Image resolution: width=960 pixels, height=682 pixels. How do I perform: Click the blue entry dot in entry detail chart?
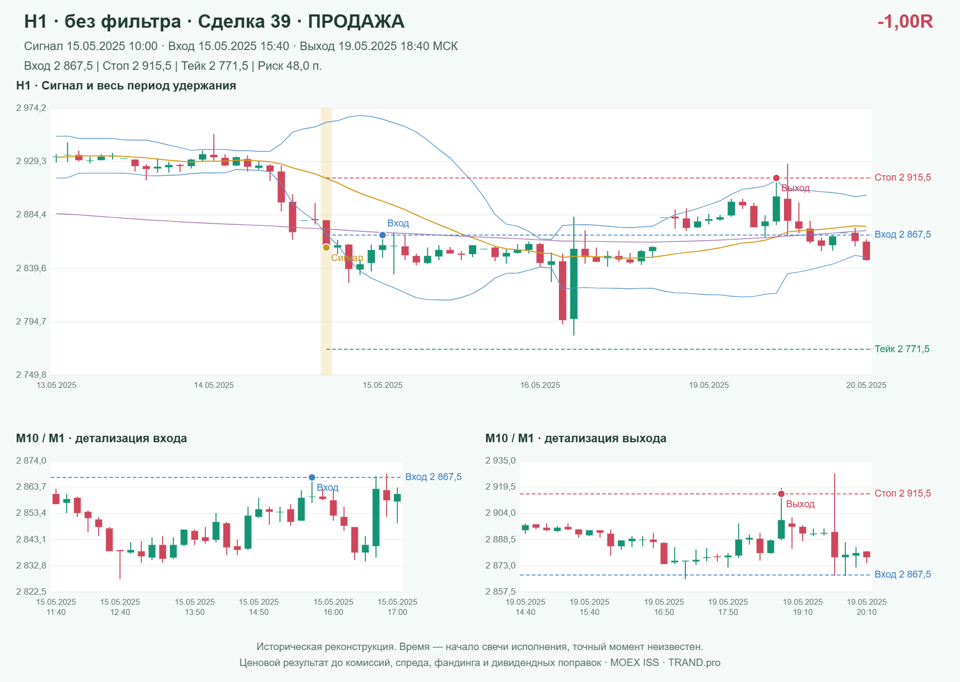pos(312,477)
